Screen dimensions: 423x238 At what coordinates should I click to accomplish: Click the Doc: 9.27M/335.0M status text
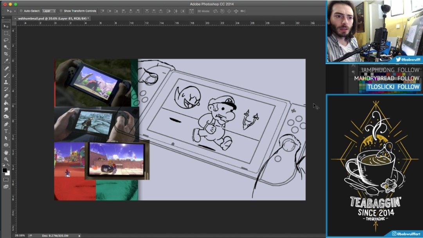pyautogui.click(x=55, y=236)
